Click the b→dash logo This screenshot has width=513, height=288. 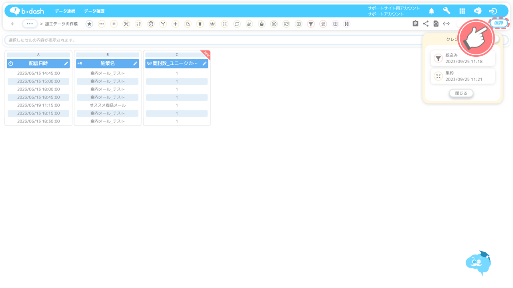(x=27, y=11)
